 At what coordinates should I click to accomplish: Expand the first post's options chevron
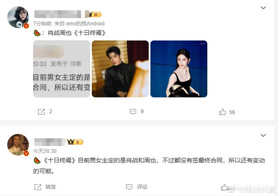pos(263,8)
